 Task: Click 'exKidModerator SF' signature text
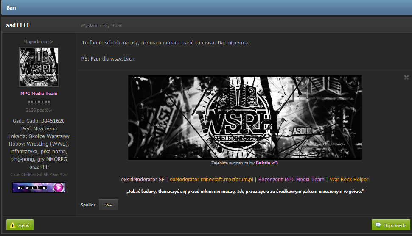[143, 180]
